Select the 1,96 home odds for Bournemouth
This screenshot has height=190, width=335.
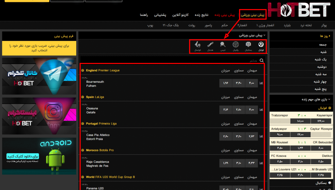(x=226, y=83)
